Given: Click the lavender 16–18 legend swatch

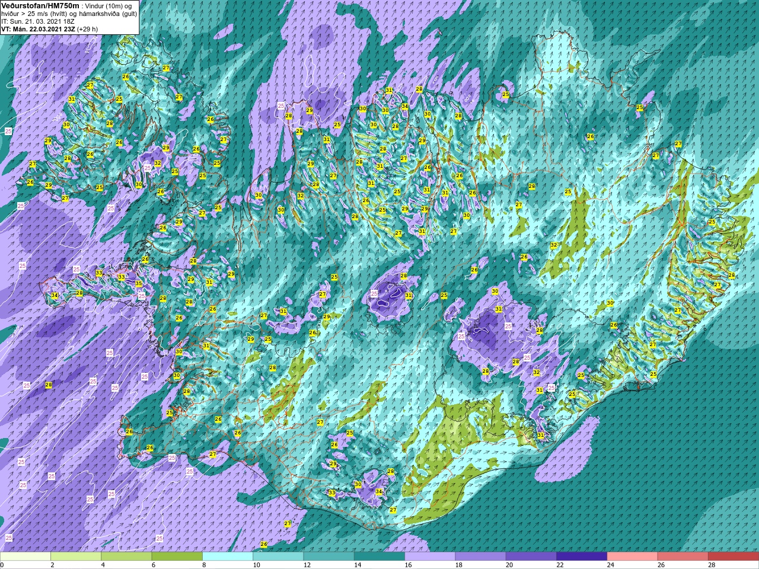Looking at the screenshot, I should point(430,557).
